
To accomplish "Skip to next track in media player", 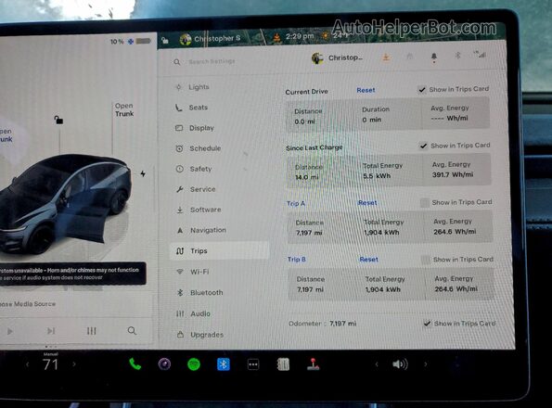I will click(x=51, y=331).
